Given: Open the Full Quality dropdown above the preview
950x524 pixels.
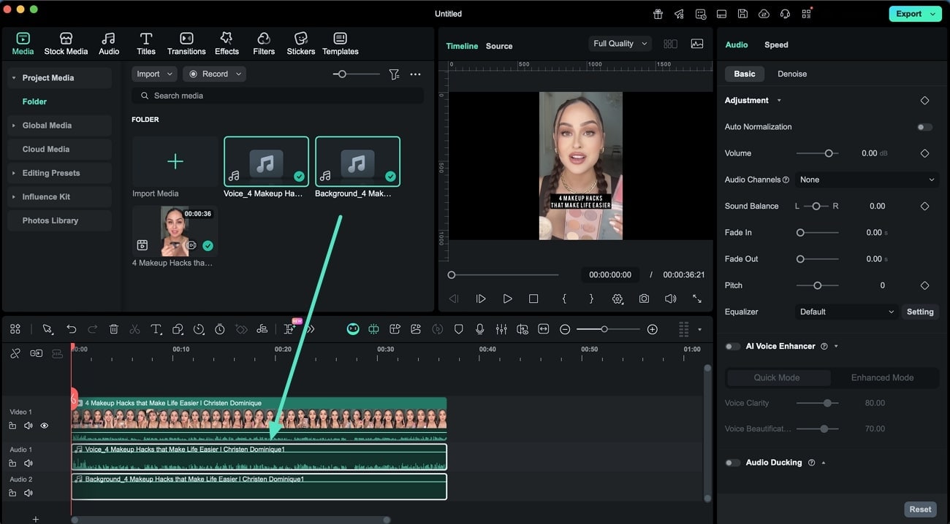Looking at the screenshot, I should pos(618,43).
